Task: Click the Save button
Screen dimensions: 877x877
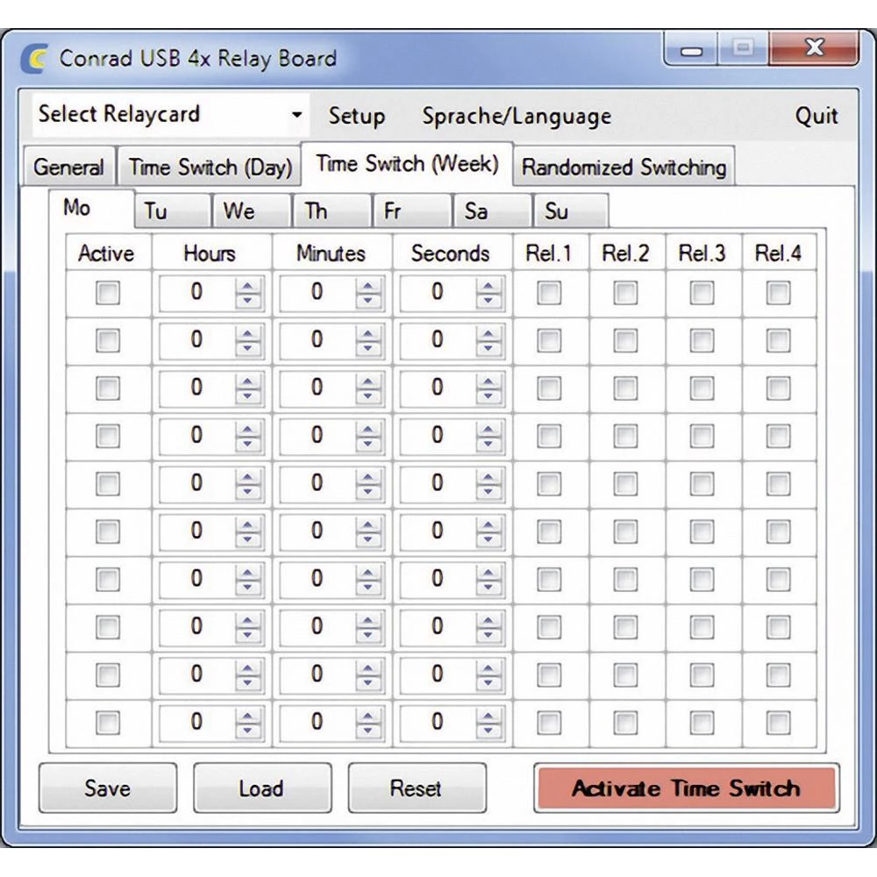Action: tap(107, 788)
